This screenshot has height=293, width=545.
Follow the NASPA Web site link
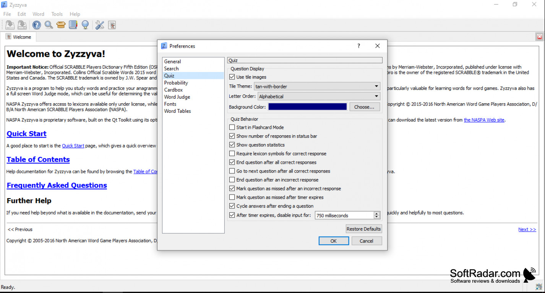484,120
